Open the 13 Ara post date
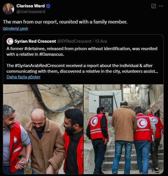The width and height of the screenshot is (168, 176). 101,41
